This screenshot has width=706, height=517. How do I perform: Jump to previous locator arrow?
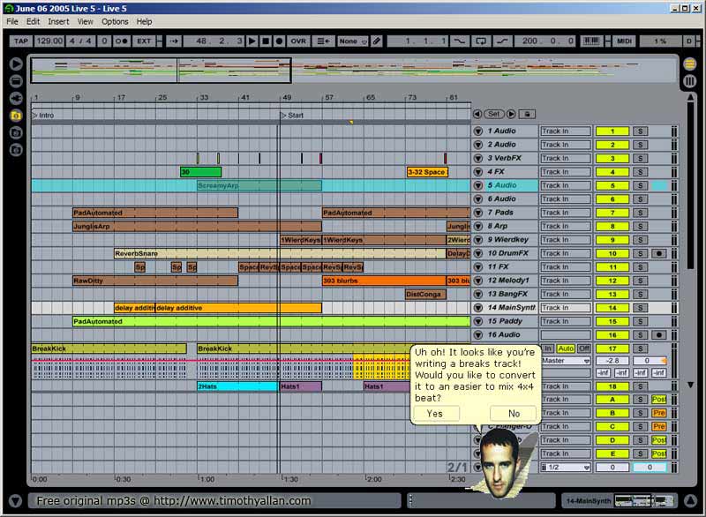[477, 114]
